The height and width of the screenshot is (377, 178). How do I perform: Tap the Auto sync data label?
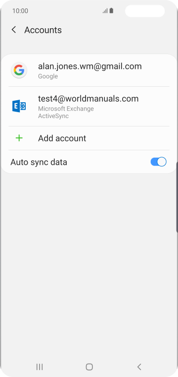point(39,162)
